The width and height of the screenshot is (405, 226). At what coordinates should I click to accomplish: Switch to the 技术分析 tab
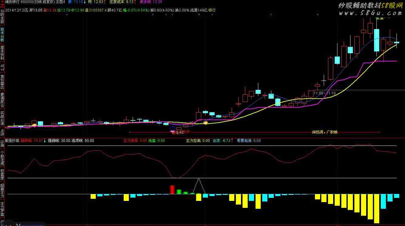pyautogui.click(x=2, y=35)
